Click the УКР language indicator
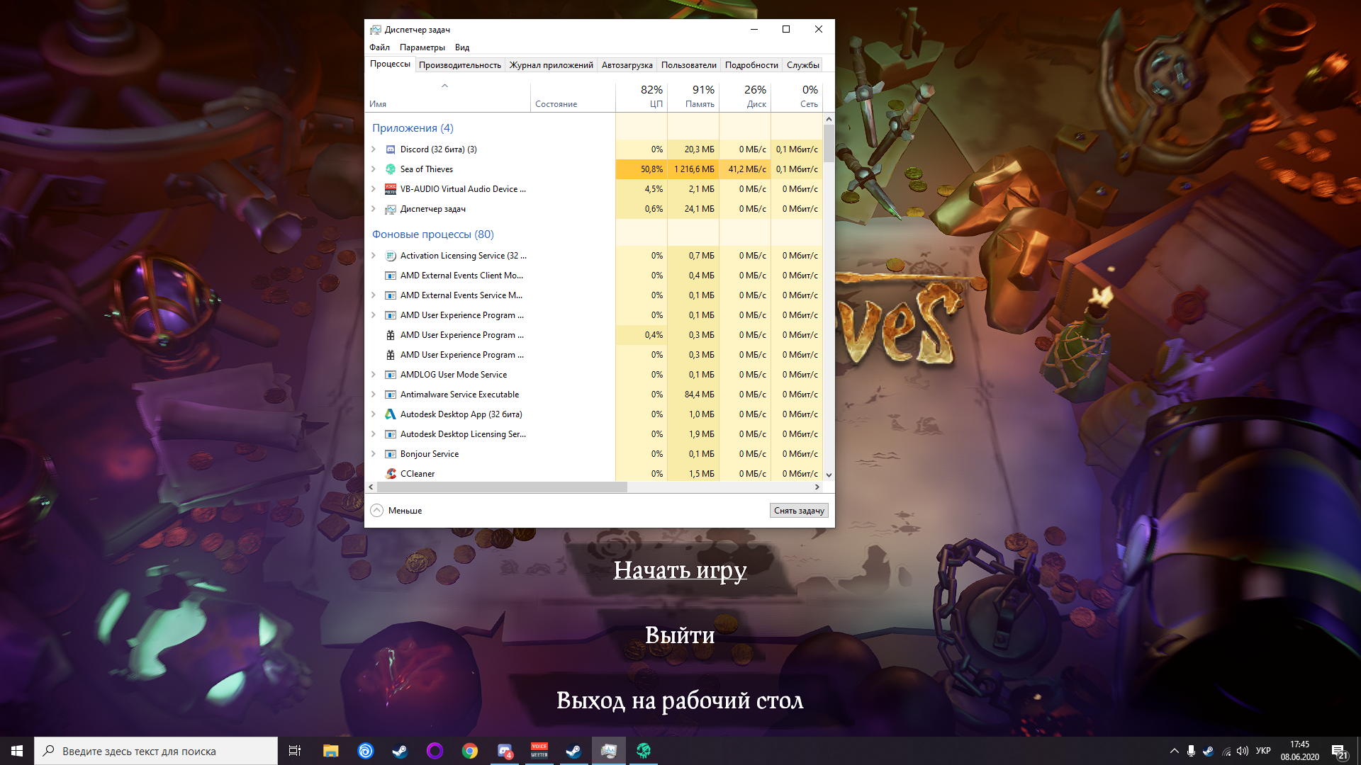Screen dimensions: 1361x765 (x=1263, y=751)
